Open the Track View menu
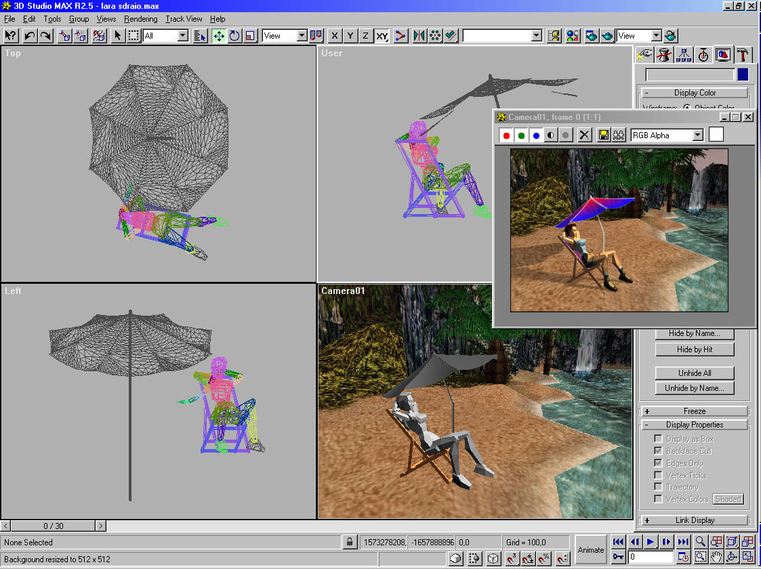 tap(184, 19)
